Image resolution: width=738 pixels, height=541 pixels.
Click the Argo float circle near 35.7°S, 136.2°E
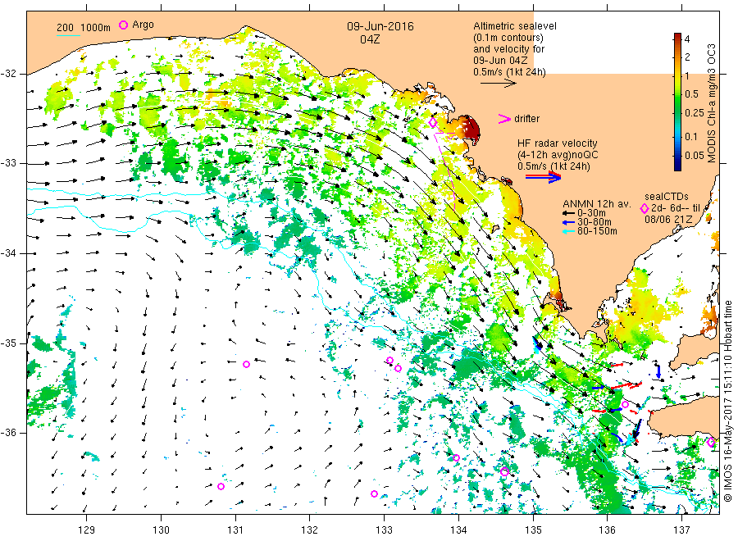click(x=625, y=405)
